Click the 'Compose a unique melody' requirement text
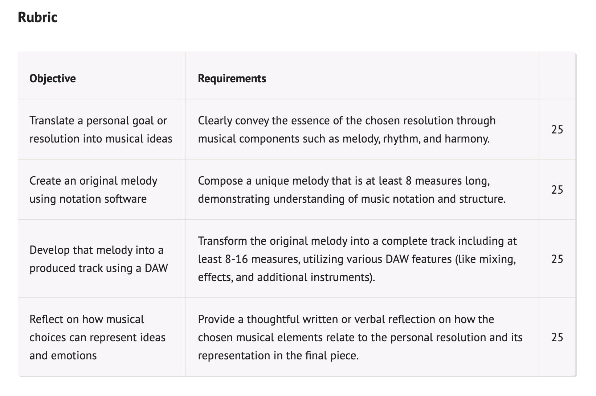This screenshot has height=396, width=596. (x=343, y=181)
